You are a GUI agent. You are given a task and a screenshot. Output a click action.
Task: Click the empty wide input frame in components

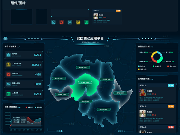[x=70, y=13]
